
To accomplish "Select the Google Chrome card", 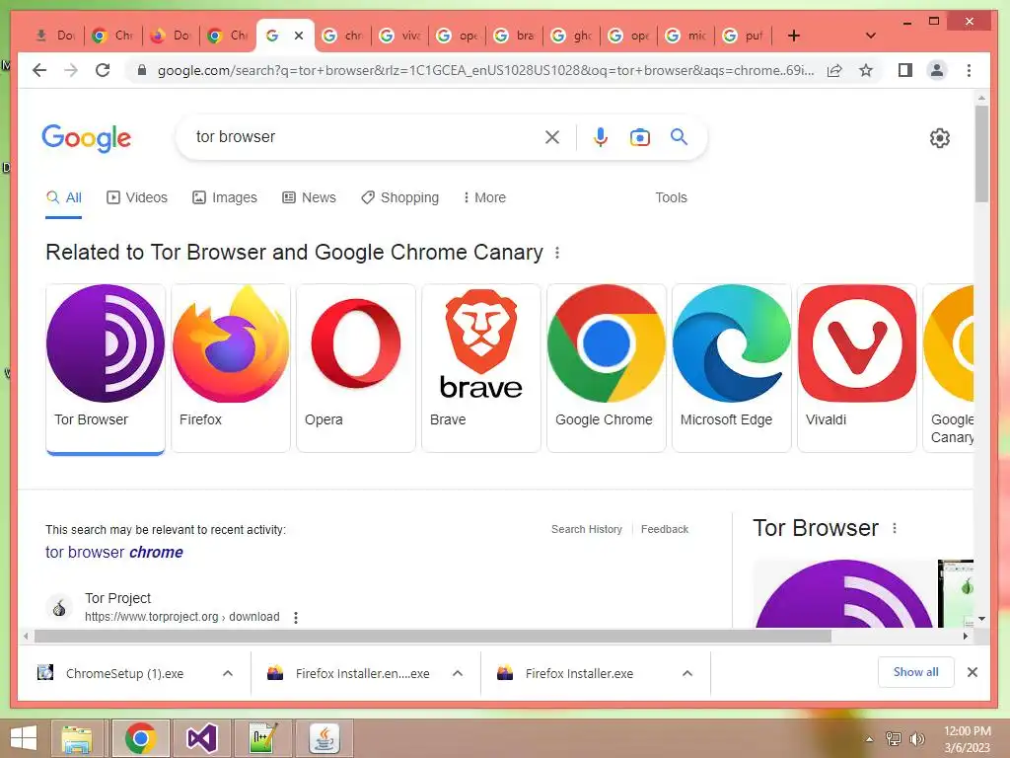I will tap(607, 368).
